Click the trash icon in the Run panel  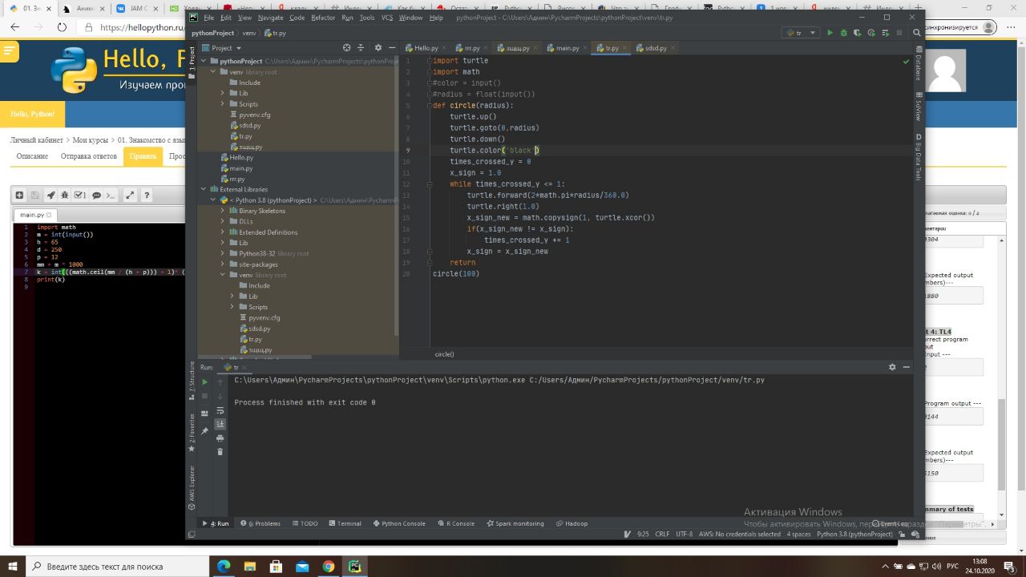[x=220, y=452]
